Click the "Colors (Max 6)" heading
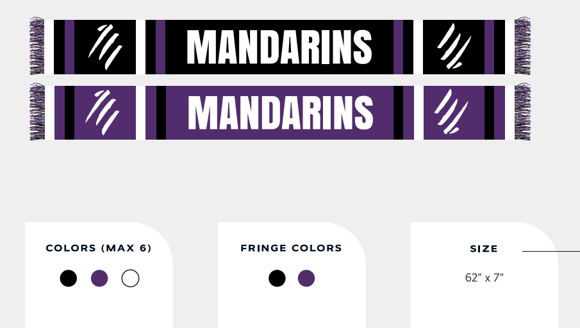Screen dimensions: 580x328 (x=99, y=249)
